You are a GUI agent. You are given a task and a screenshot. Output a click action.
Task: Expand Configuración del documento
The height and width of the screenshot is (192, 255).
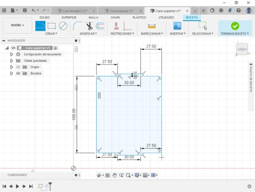pyautogui.click(x=12, y=54)
